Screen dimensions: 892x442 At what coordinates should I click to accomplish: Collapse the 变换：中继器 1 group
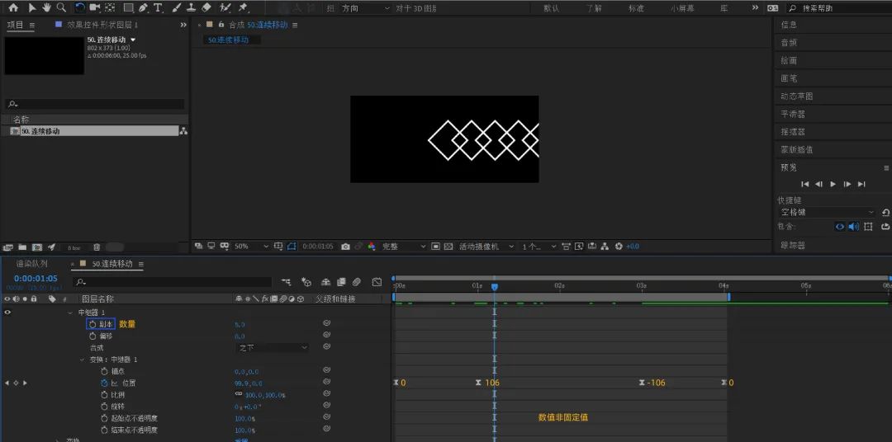[x=82, y=360]
